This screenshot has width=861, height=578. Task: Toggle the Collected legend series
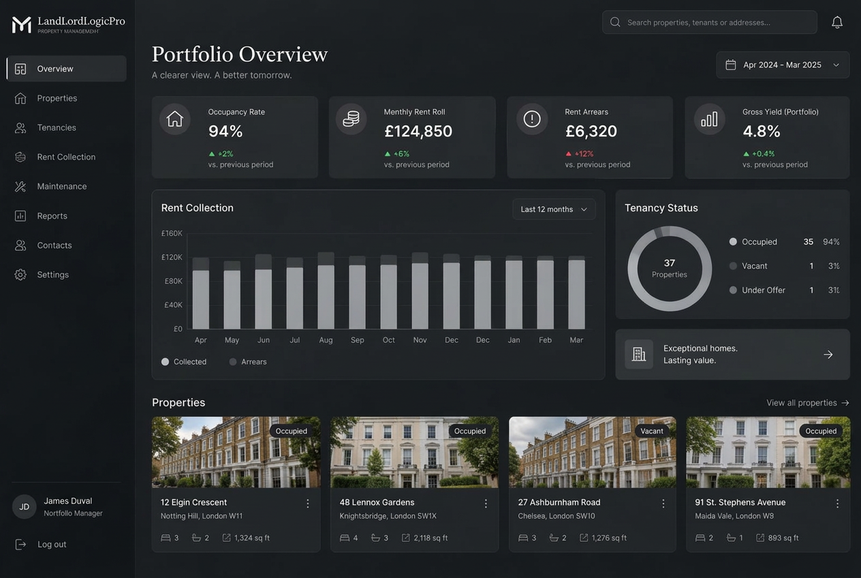tap(184, 362)
